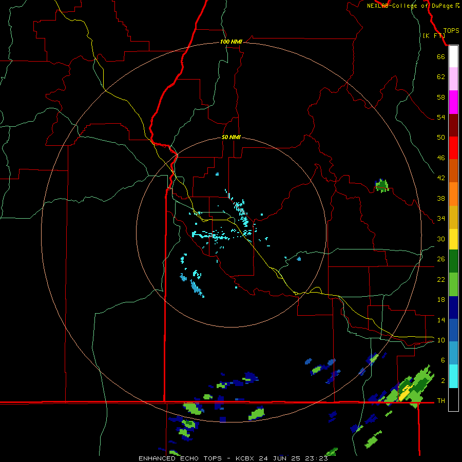Click the K FT units label
This screenshot has height=462, width=462.
tap(434, 35)
